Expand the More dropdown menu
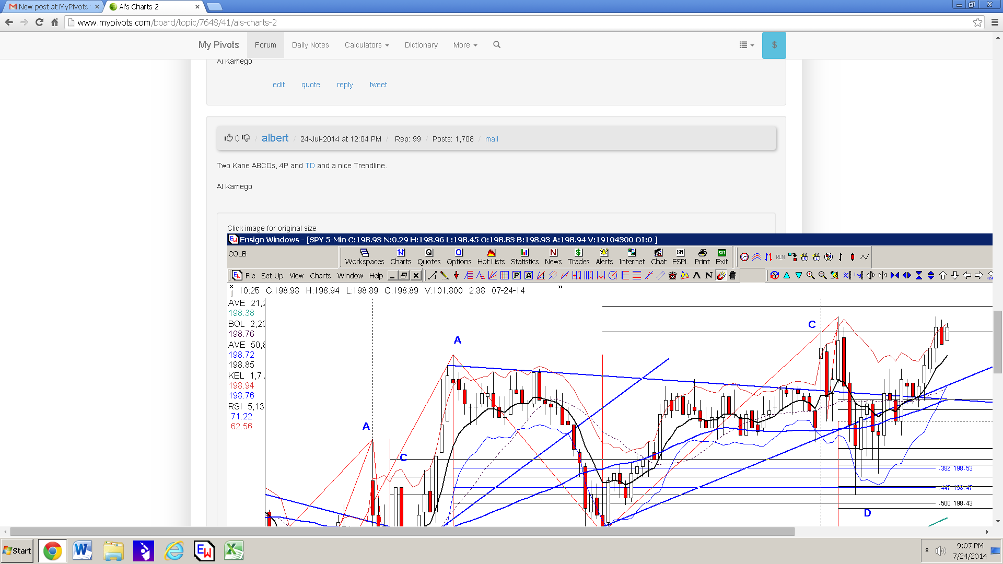Viewport: 1003px width, 564px height. [465, 45]
